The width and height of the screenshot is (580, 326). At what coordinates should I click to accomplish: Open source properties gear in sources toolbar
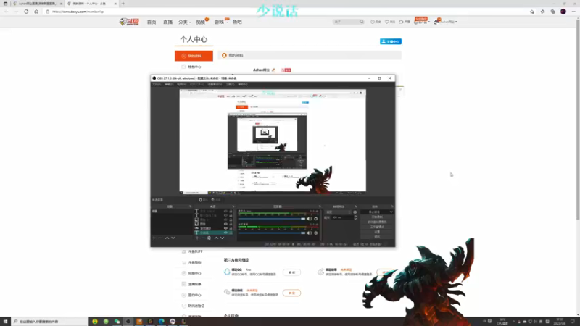pos(209,238)
